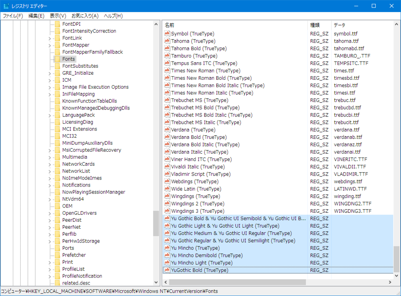Click the data cell LATINWD.TTF

click(350, 189)
